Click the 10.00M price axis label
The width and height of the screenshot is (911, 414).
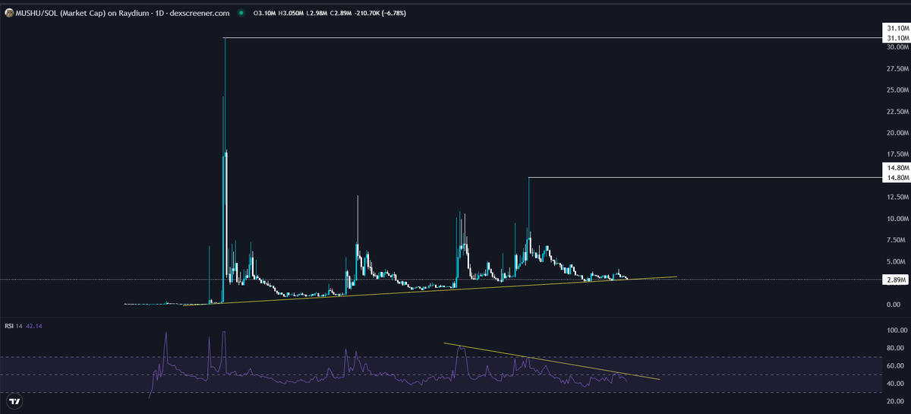[897, 219]
